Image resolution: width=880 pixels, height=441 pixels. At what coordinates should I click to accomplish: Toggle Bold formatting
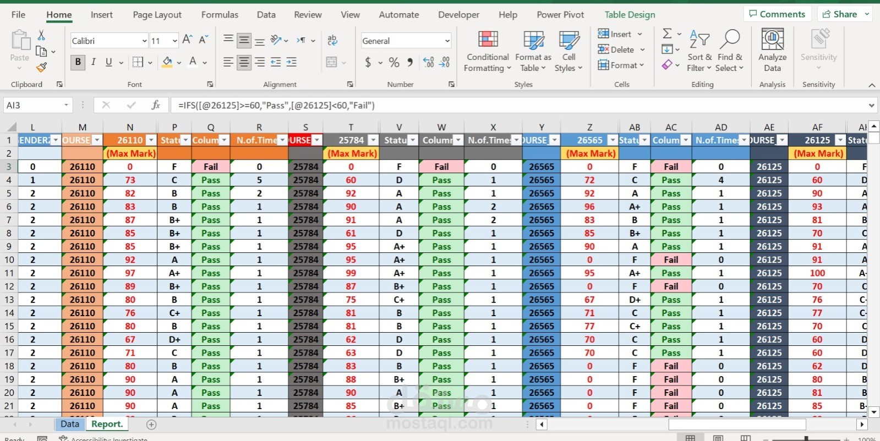78,62
